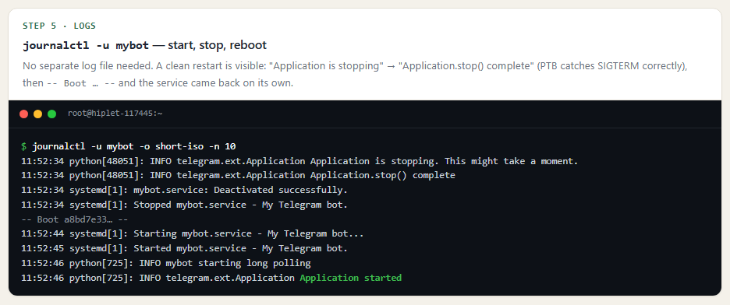This screenshot has height=305, width=730.
Task: Click the line 'mybot.service: Deactivated successfully.'
Action: click(x=184, y=190)
